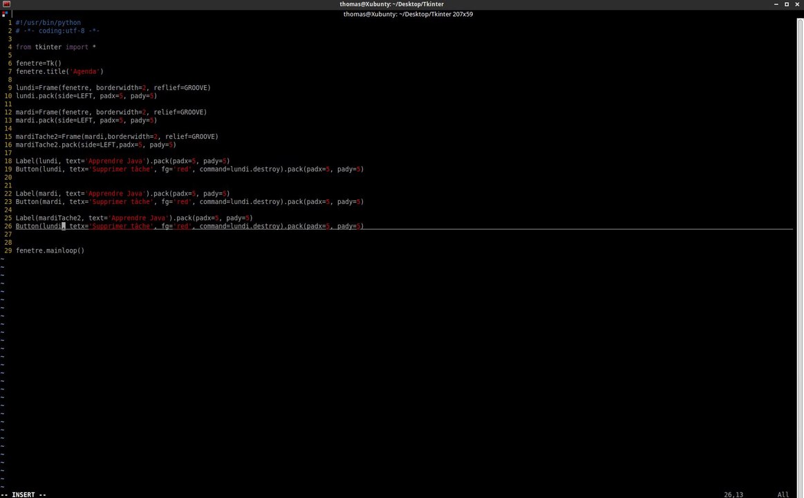Click the terminal app icon in the title bar
The height and width of the screenshot is (498, 804).
[x=6, y=4]
